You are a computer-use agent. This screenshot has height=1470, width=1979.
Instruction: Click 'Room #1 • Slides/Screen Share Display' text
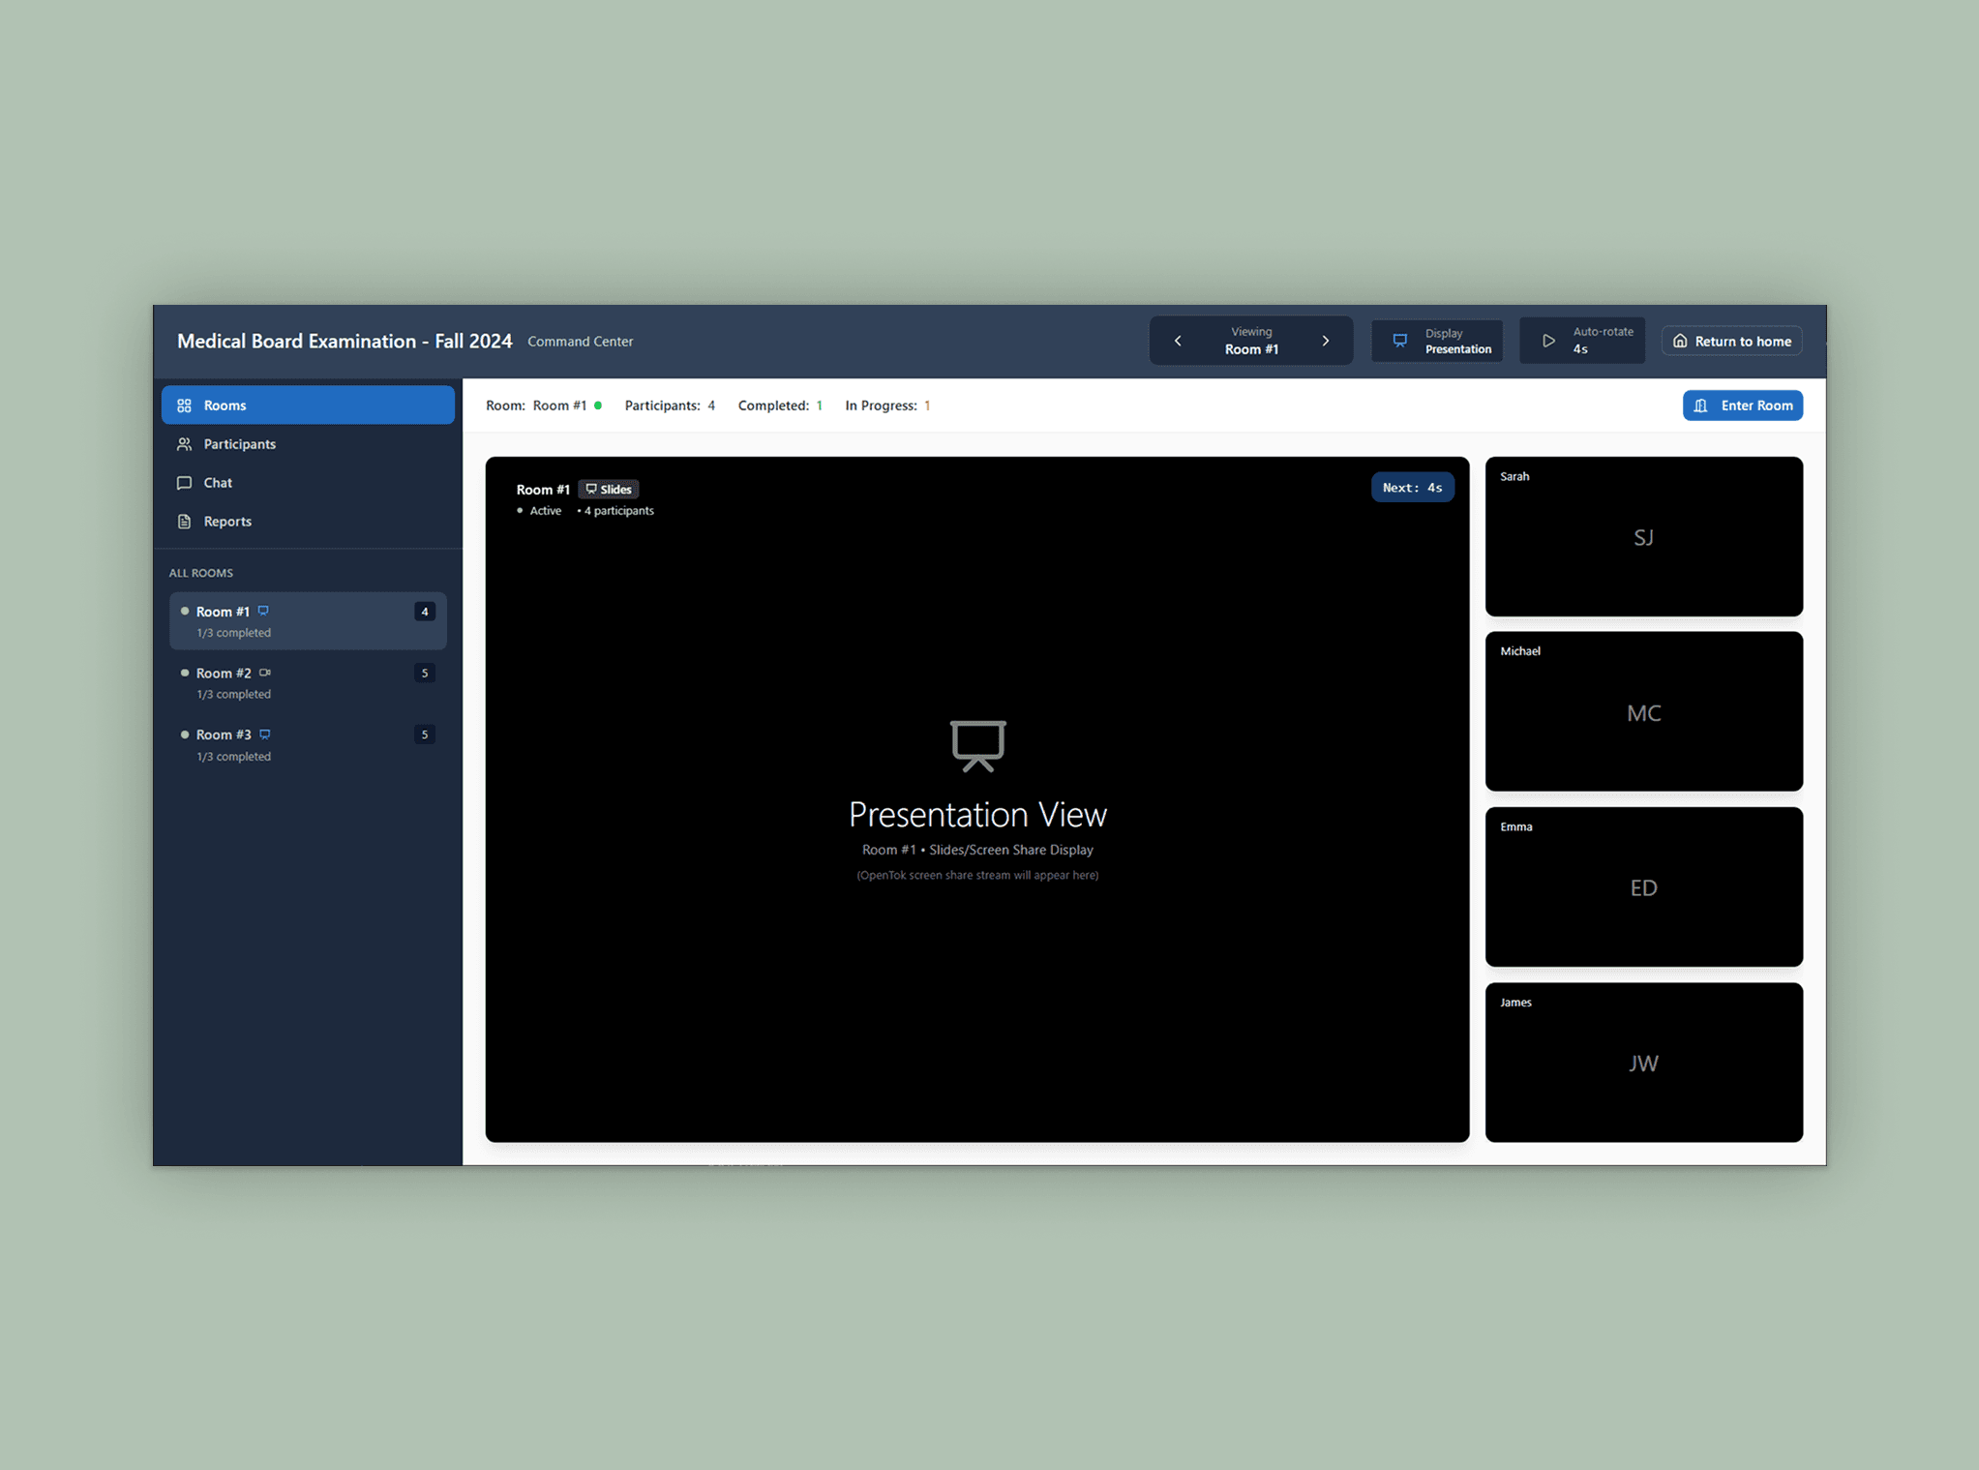[977, 850]
